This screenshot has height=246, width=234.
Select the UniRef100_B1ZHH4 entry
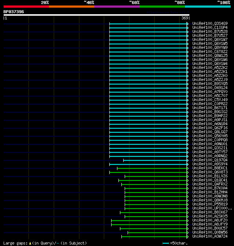pyautogui.click(x=210, y=192)
